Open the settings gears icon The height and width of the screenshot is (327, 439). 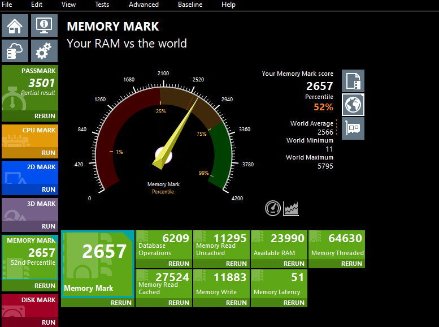coord(44,51)
